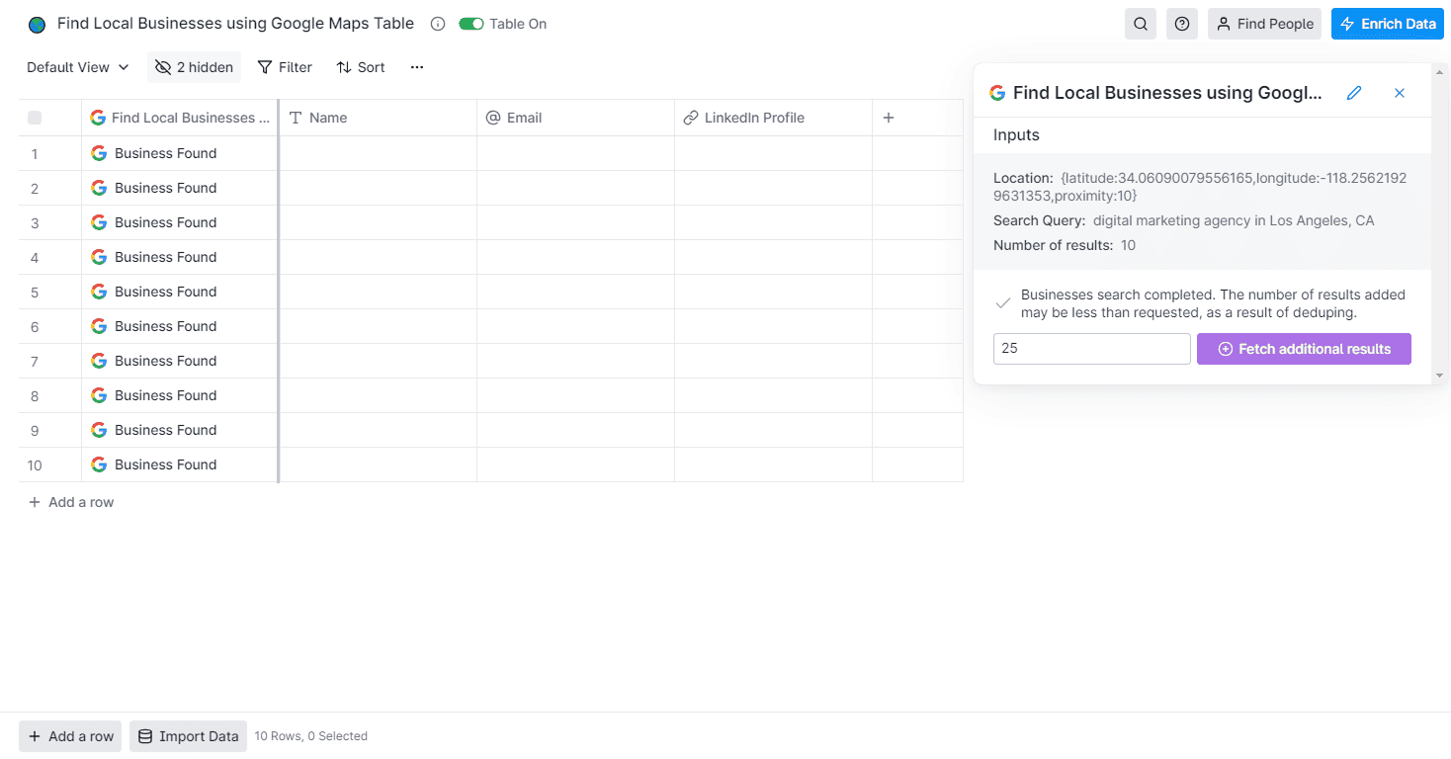1451x759 pixels.
Task: Click the Find People button
Action: pyautogui.click(x=1264, y=24)
